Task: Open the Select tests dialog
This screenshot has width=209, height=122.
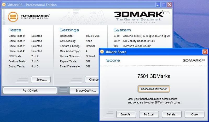Action: point(41,79)
